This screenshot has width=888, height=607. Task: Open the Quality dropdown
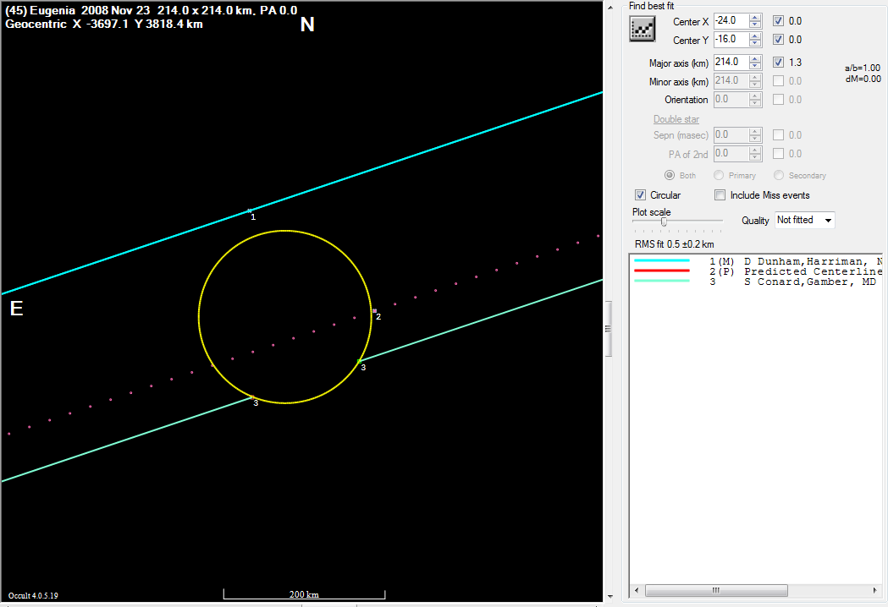(804, 220)
